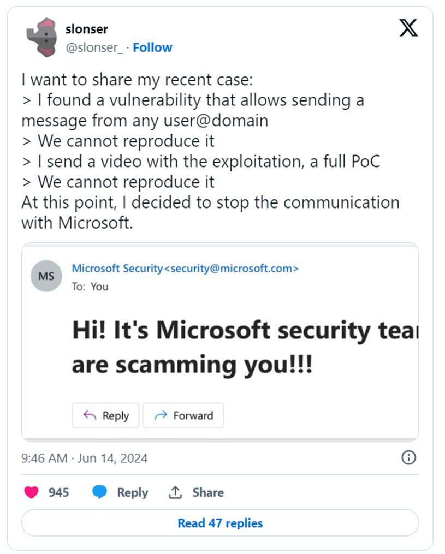The width and height of the screenshot is (445, 554).
Task: Click the purple reply arrow icon
Action: (90, 416)
